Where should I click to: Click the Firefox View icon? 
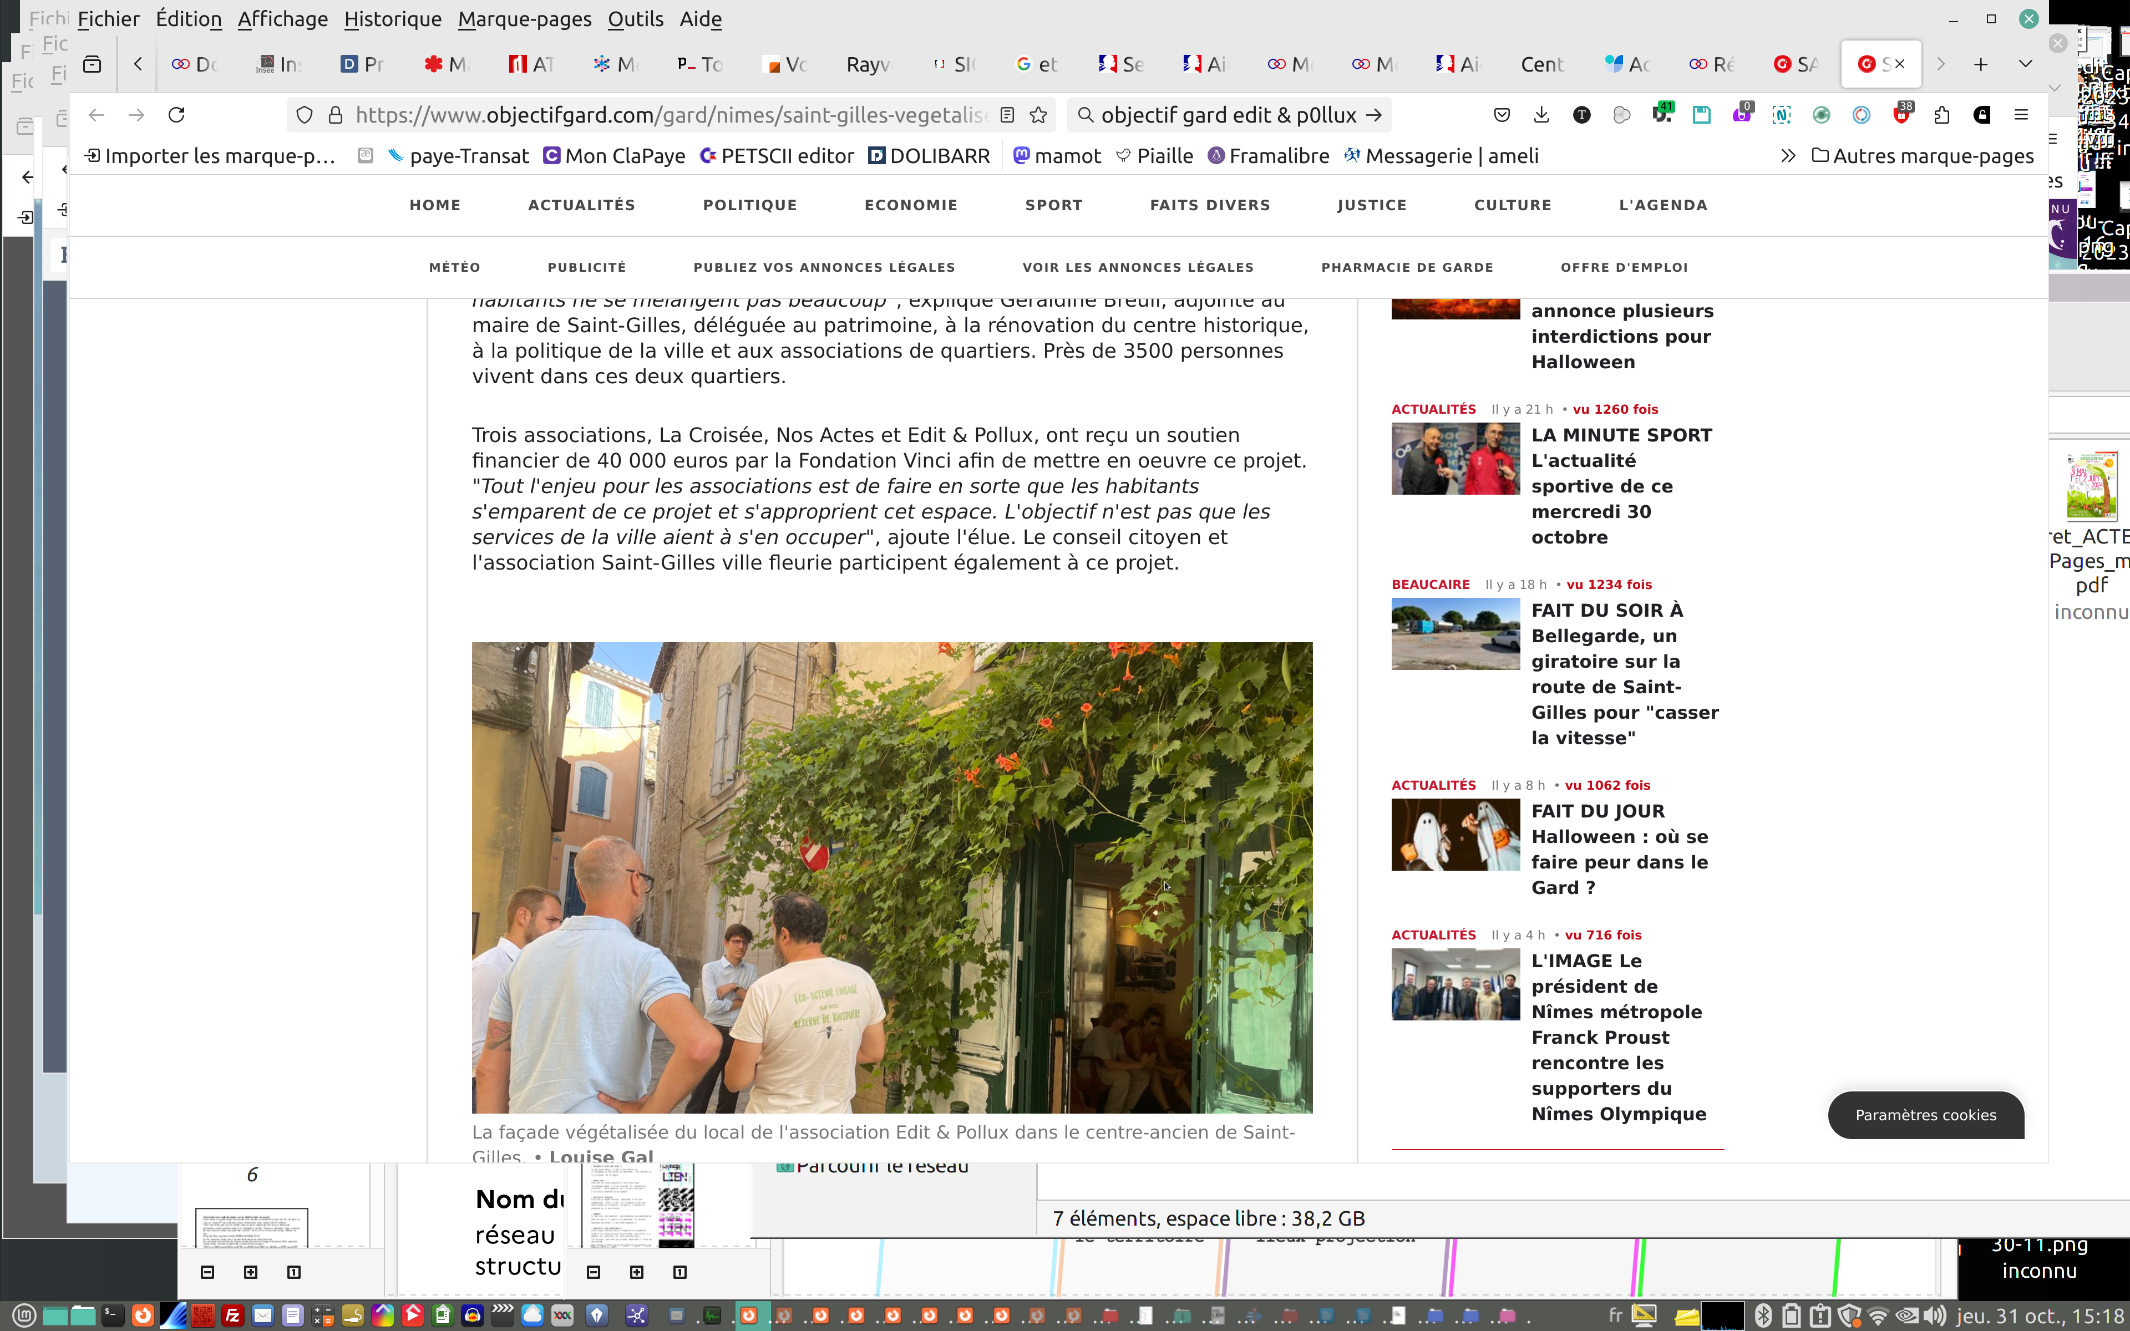93,64
